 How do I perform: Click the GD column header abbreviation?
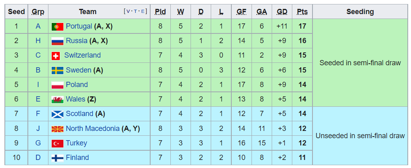(282, 12)
